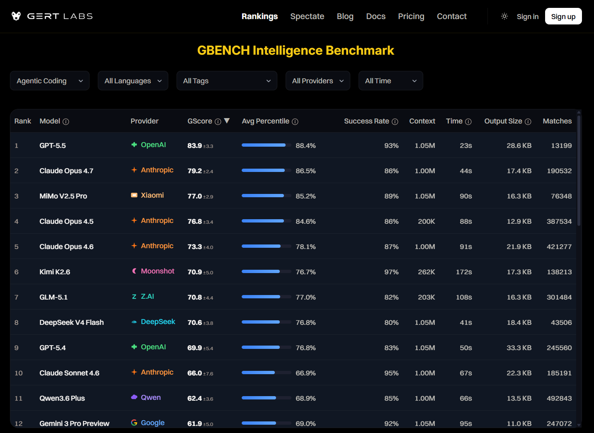The width and height of the screenshot is (594, 433).
Task: Click the 33.3 KB output size value
Action: [x=519, y=348]
